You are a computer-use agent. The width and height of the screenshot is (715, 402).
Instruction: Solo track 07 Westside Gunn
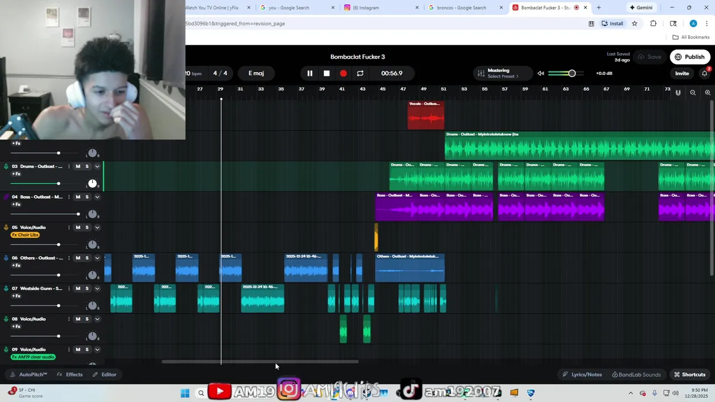[87, 288]
